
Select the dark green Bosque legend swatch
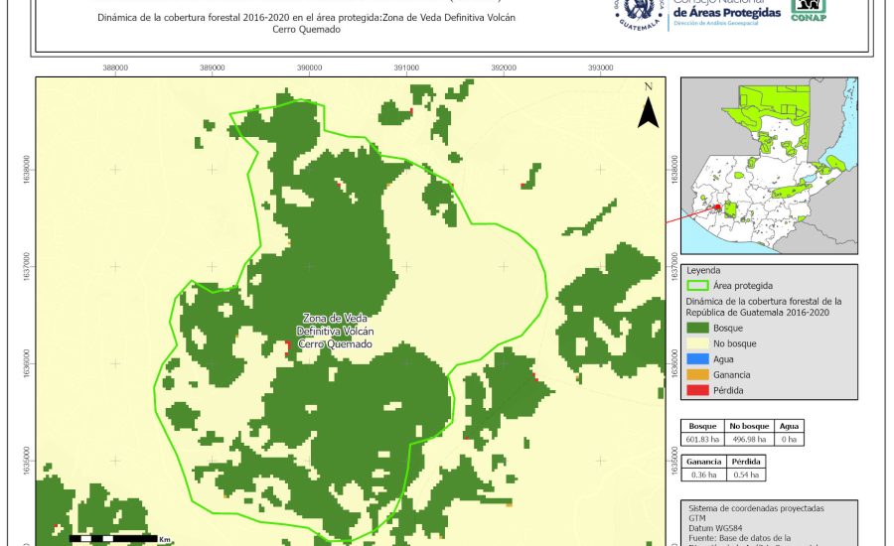point(698,328)
